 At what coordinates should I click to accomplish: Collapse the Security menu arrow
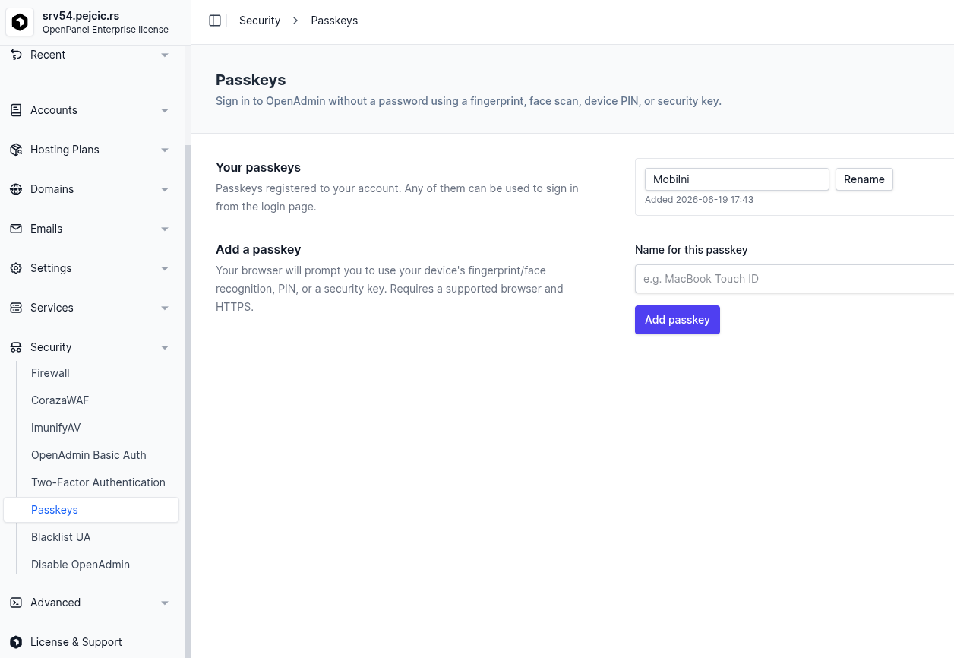click(165, 348)
